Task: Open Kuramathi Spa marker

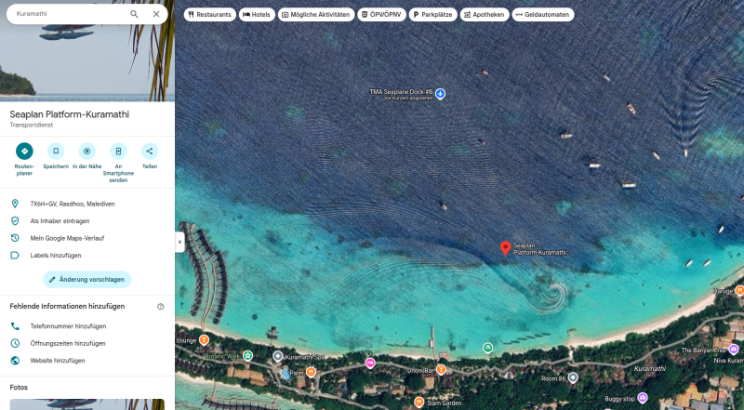Action: (x=278, y=356)
